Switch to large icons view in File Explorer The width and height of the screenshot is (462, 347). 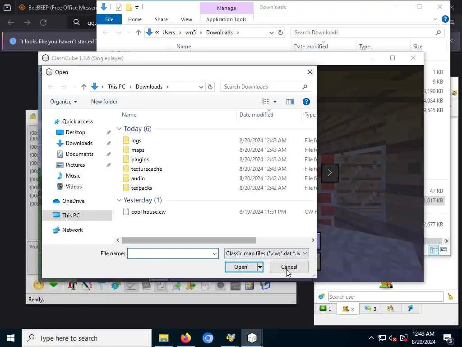(443, 250)
